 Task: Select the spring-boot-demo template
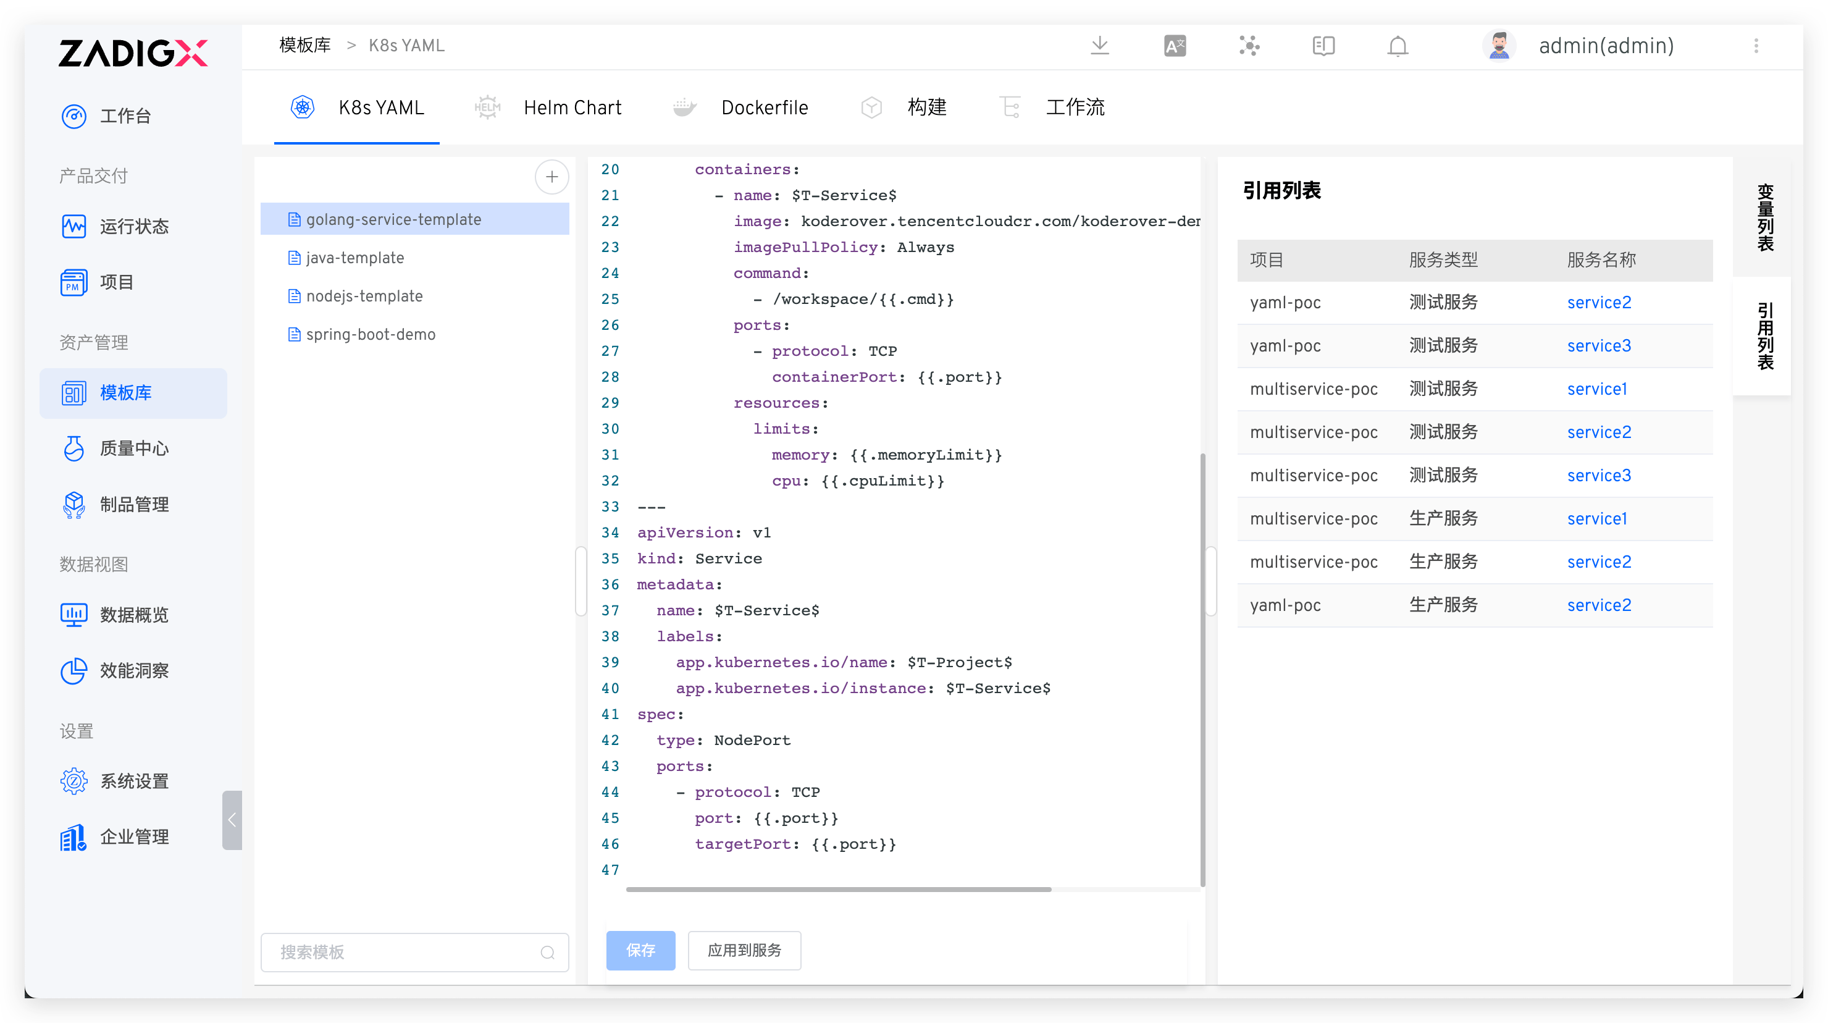pyautogui.click(x=371, y=334)
